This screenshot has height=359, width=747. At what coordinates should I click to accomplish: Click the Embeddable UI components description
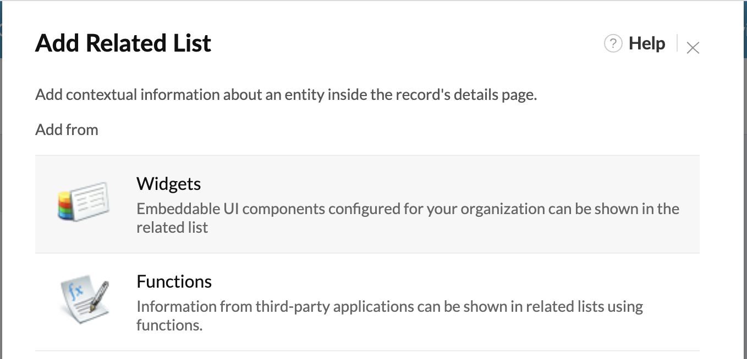point(408,218)
